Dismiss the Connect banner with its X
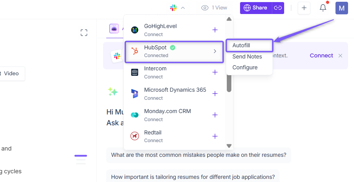 [340, 56]
